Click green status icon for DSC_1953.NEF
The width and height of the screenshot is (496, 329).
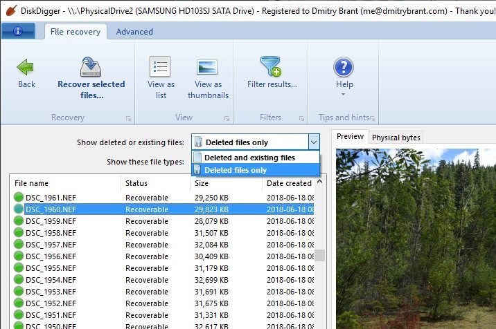tap(19, 291)
